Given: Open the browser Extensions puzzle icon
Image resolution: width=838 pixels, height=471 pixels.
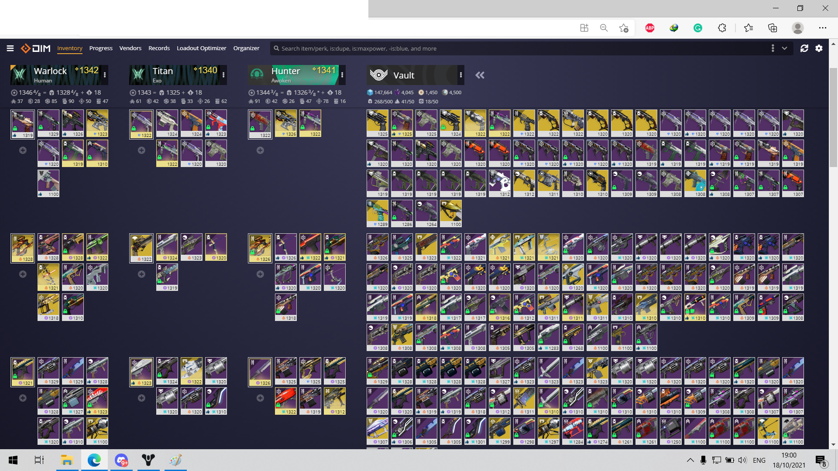Looking at the screenshot, I should point(722,28).
